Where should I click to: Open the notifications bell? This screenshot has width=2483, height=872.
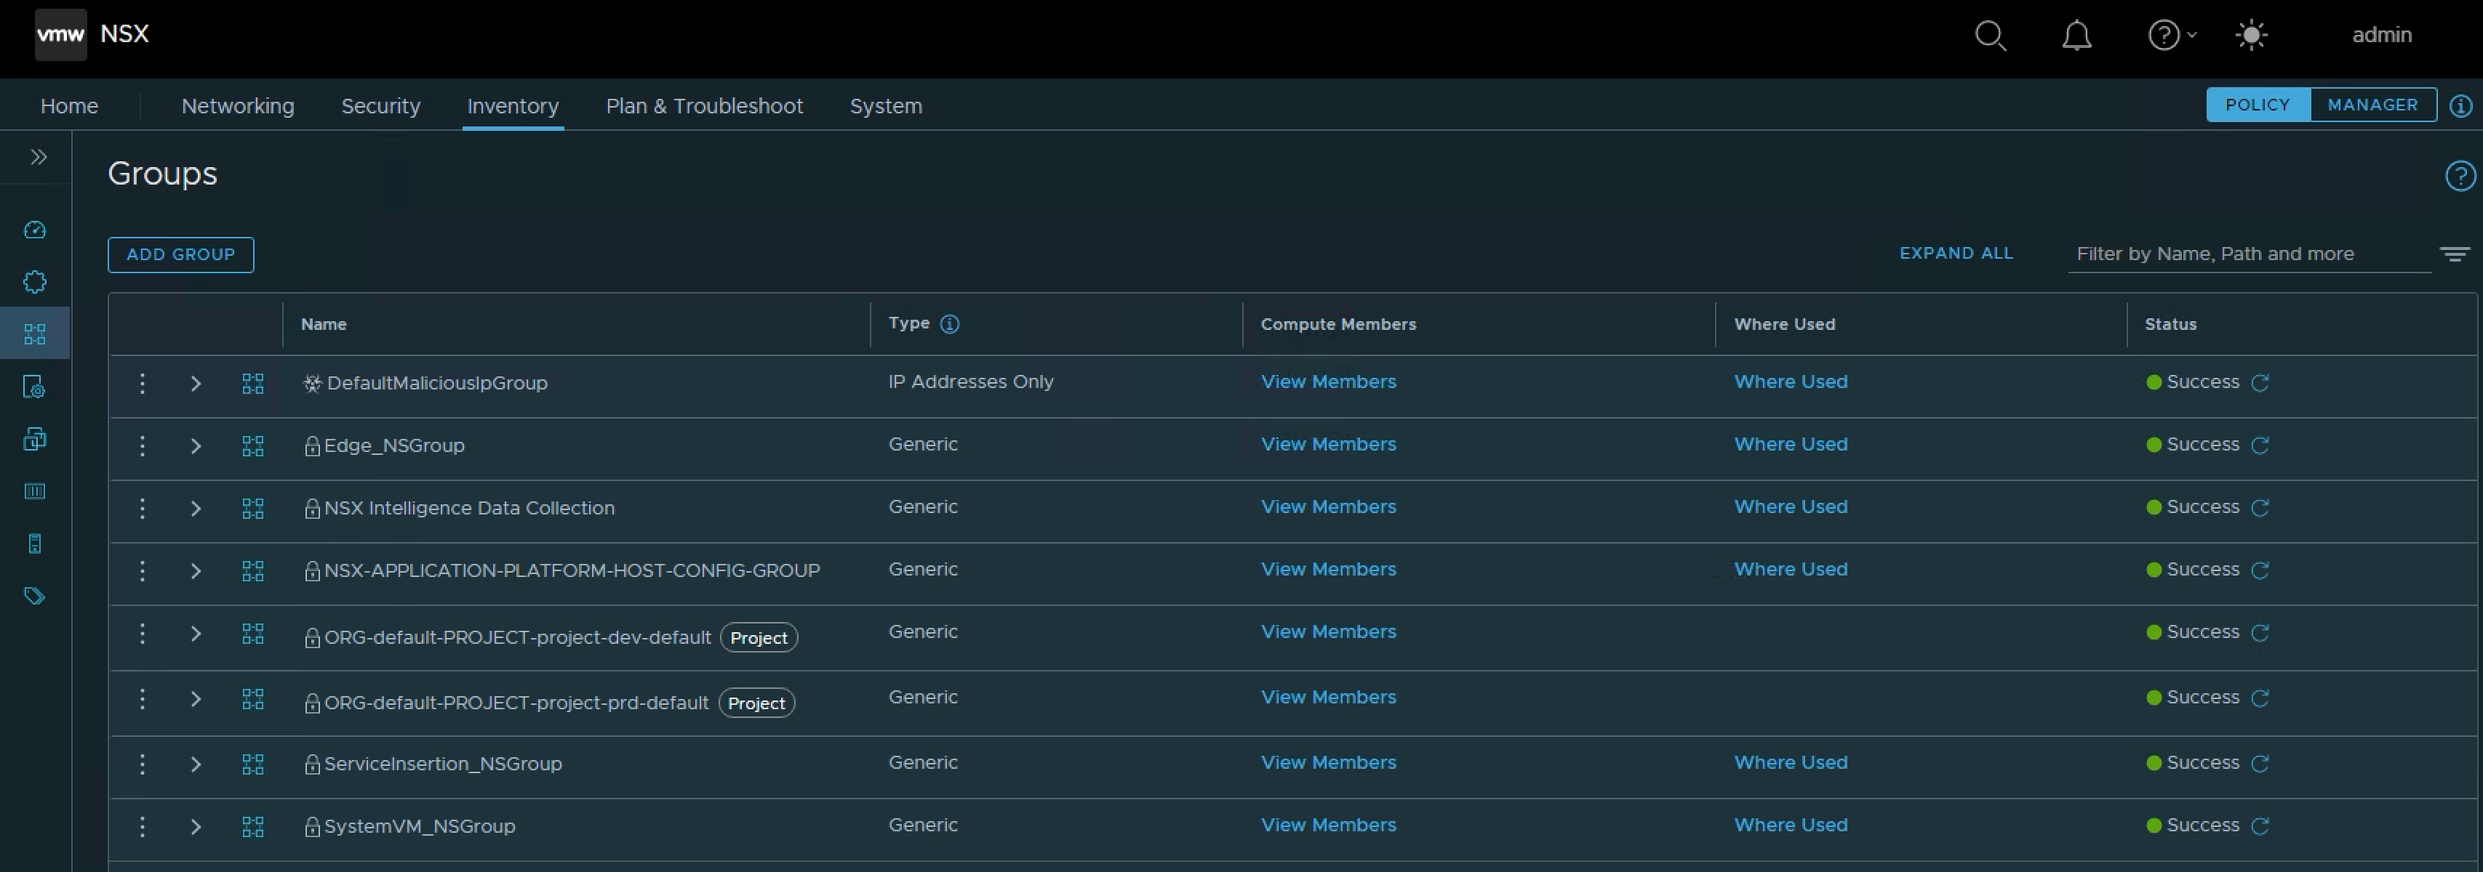pyautogui.click(x=2076, y=36)
